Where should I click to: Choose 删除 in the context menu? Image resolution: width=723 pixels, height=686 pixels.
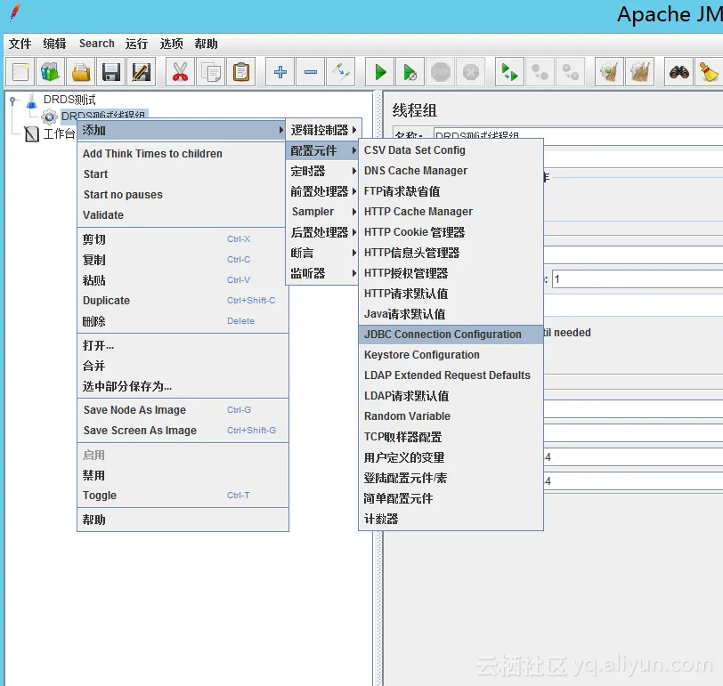coord(183,321)
